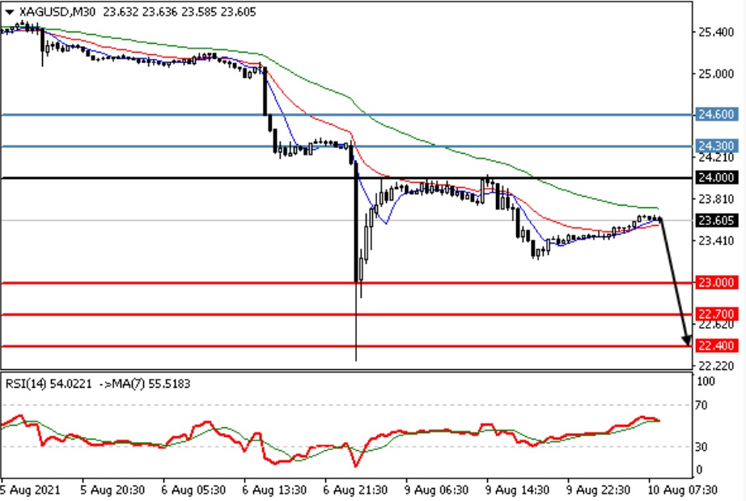
Task: Click the 10 Aug 07:30 time axis label
Action: tap(681, 490)
